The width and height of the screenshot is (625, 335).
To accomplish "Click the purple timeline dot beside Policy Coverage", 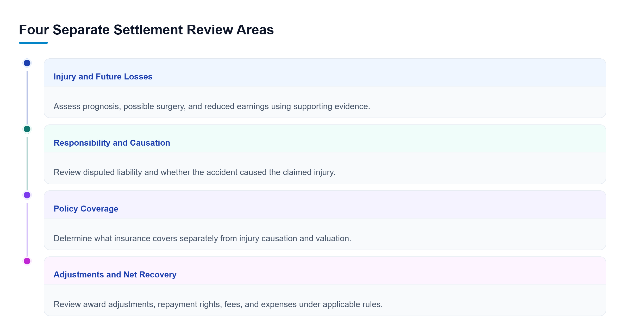I will coord(27,195).
